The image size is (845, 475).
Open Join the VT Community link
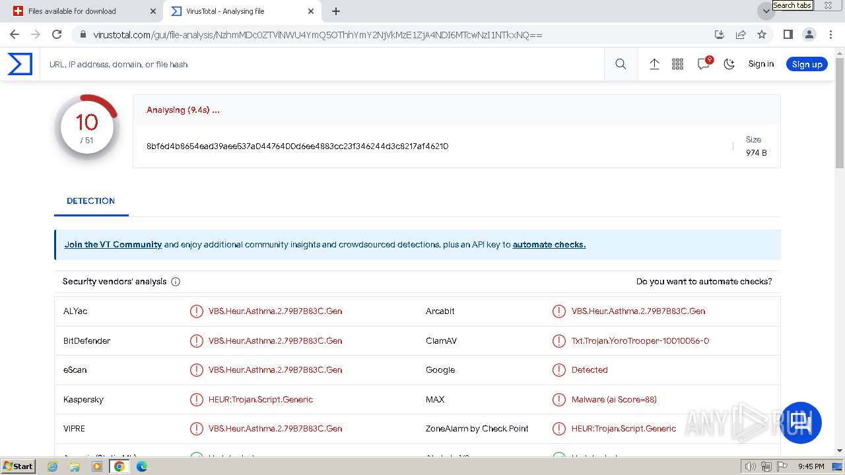pos(113,245)
